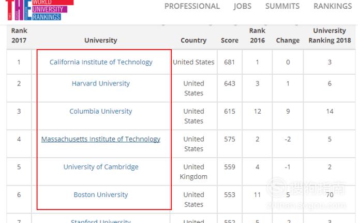358x223 pixels.
Task: Open the PROFESSIONAL menu
Action: [192, 6]
